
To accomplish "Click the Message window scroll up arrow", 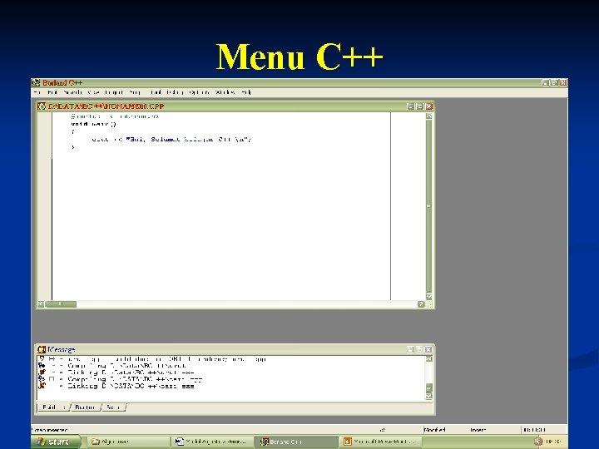I will pyautogui.click(x=428, y=359).
